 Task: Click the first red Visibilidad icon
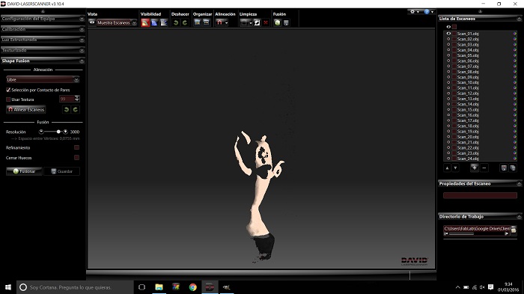145,22
